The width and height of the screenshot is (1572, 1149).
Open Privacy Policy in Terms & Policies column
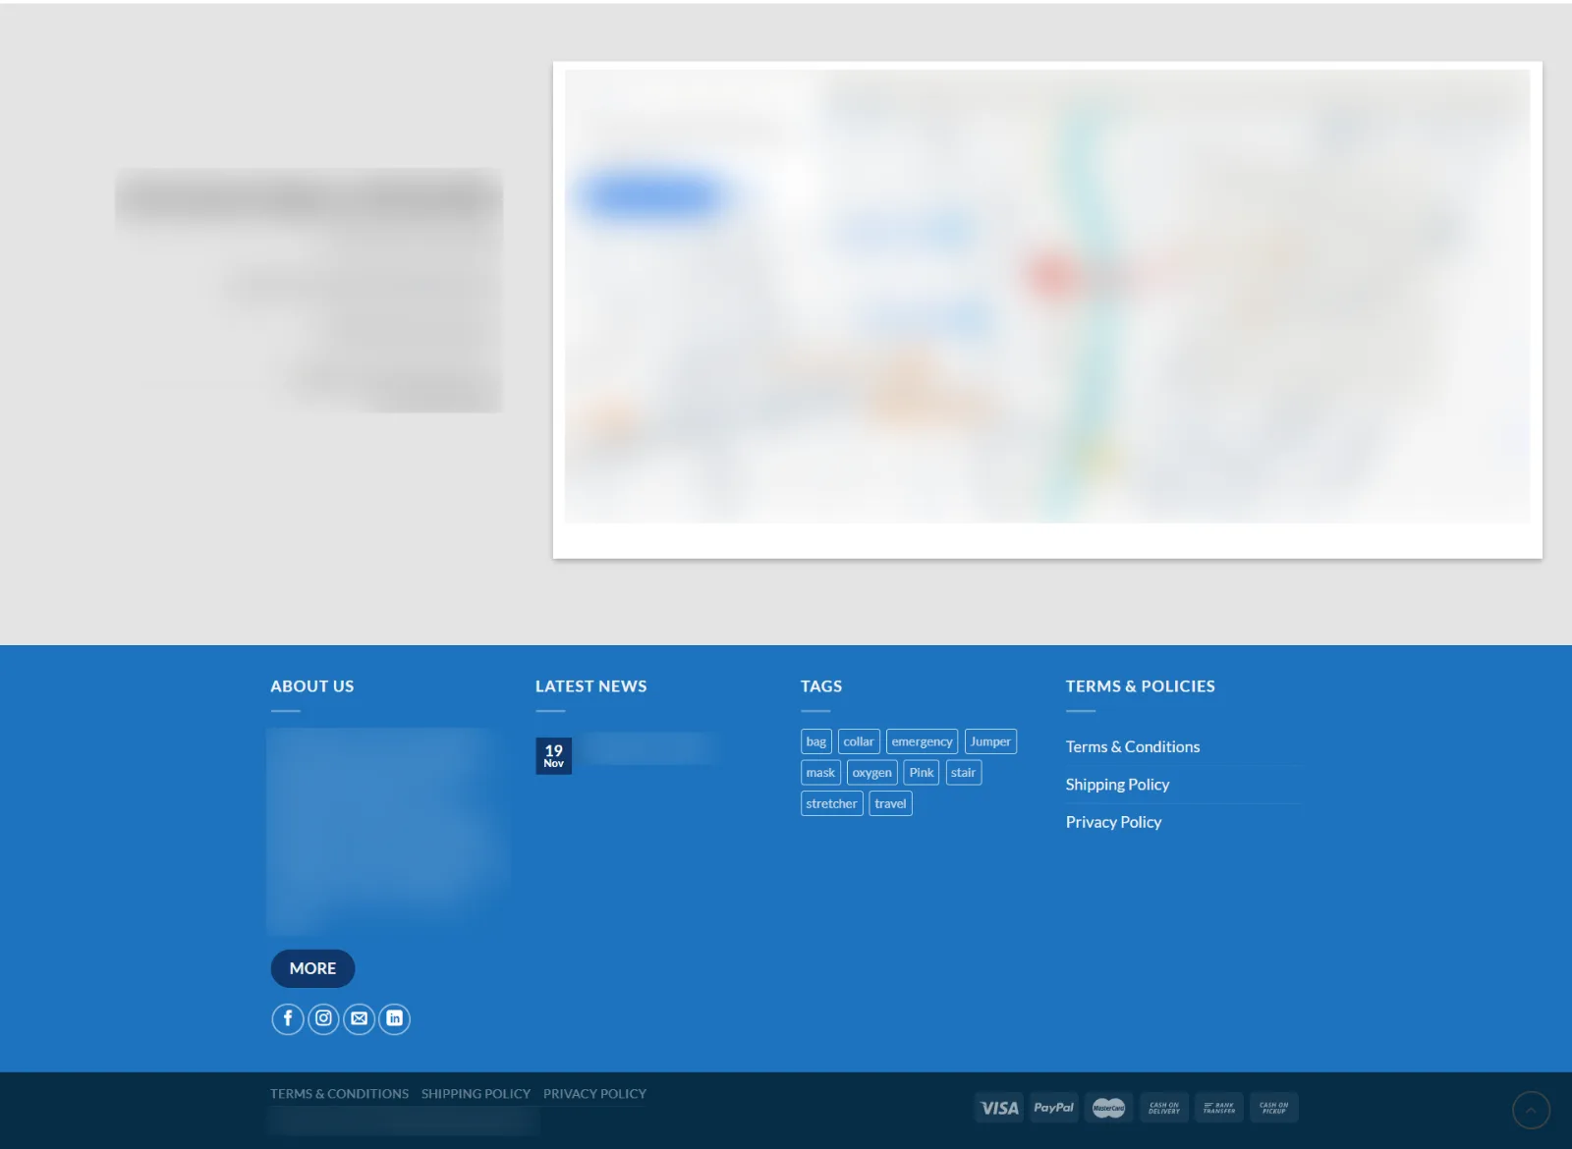1114,822
